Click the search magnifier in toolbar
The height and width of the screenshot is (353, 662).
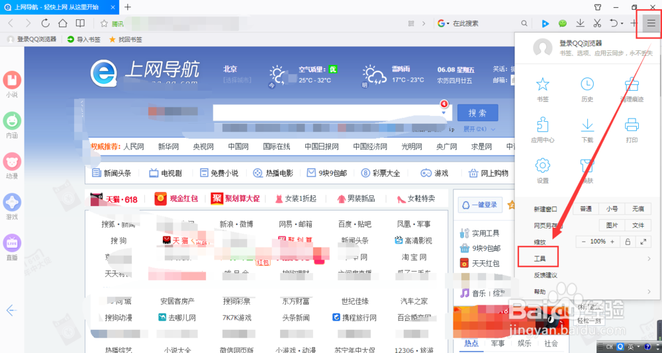[524, 24]
